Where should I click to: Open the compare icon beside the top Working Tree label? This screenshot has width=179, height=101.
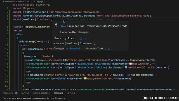coord(81,39)
